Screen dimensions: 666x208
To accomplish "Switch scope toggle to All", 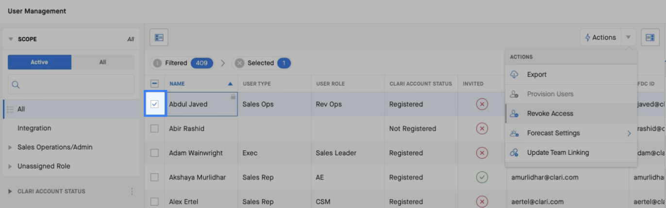I will [x=103, y=62].
